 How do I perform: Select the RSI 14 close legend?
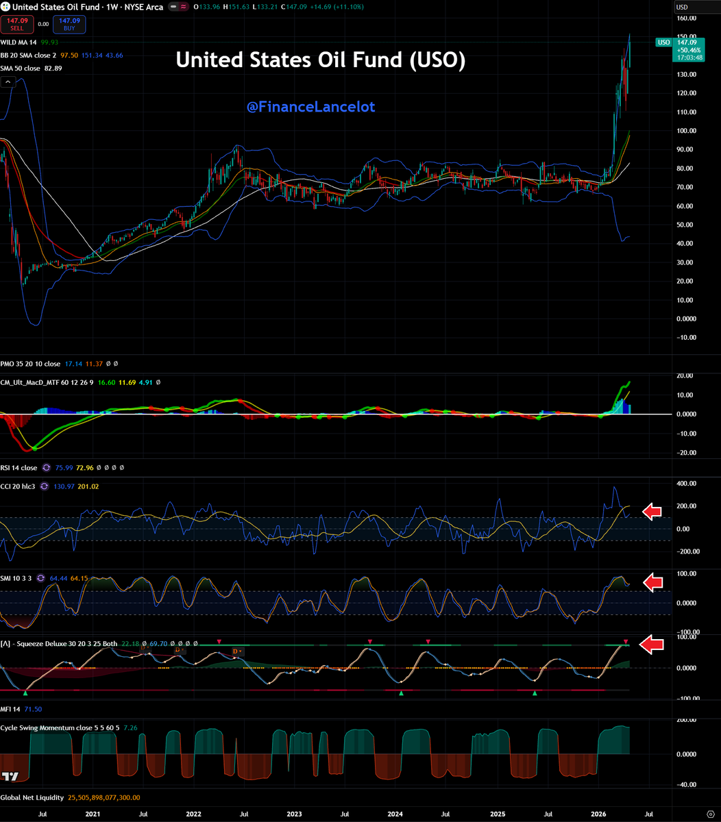(x=19, y=468)
